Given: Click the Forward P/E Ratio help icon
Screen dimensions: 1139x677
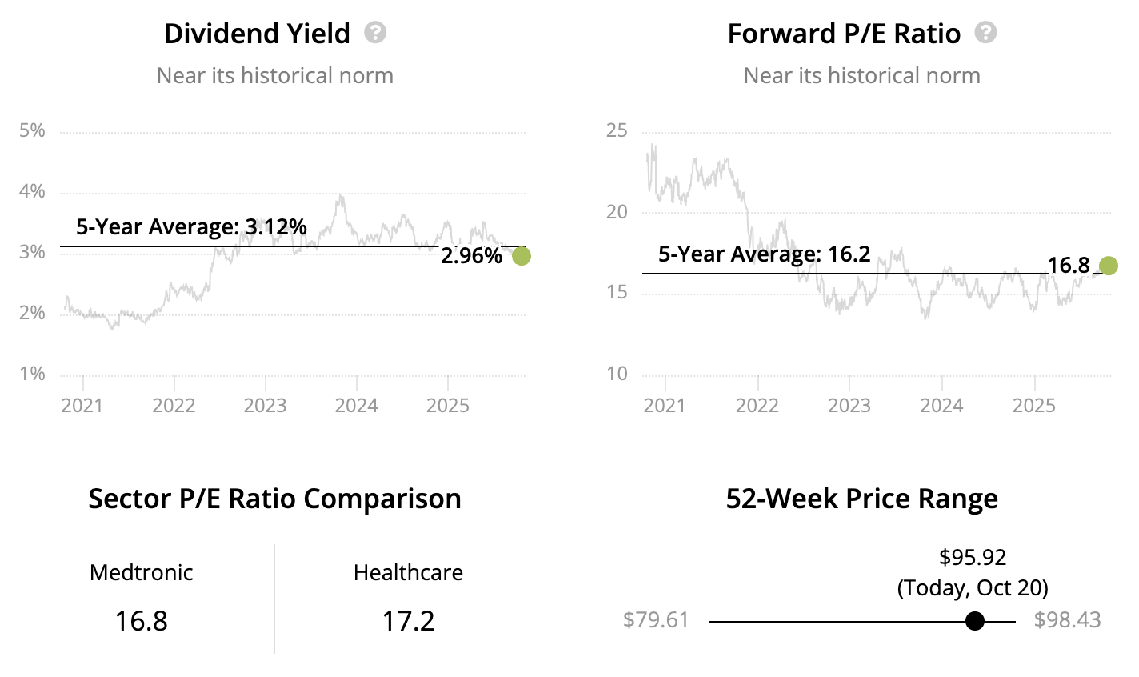Looking at the screenshot, I should click(986, 33).
